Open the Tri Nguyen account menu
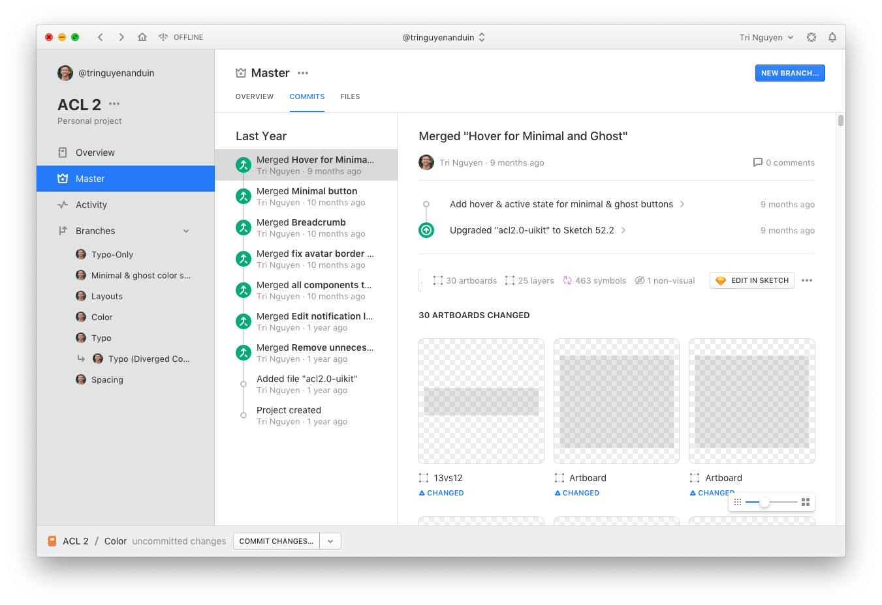 tap(766, 37)
